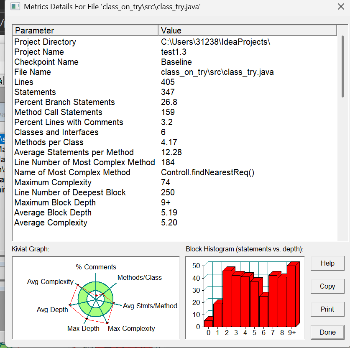
Task: Click the metrics dialog title icon
Action: tap(15, 6)
